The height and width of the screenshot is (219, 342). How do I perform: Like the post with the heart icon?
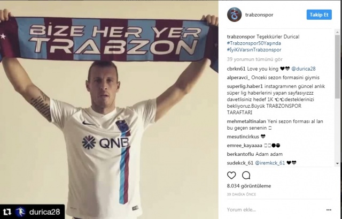point(231,175)
